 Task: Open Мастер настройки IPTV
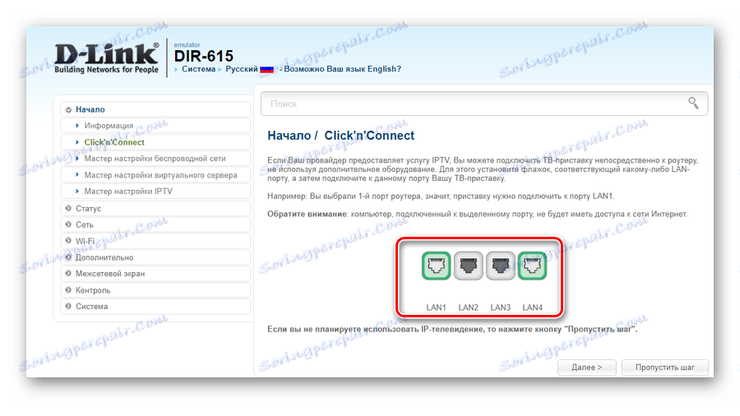click(155, 191)
